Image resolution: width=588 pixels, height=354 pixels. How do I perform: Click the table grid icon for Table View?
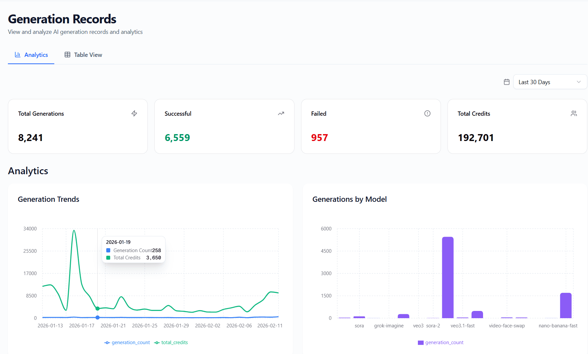67,55
